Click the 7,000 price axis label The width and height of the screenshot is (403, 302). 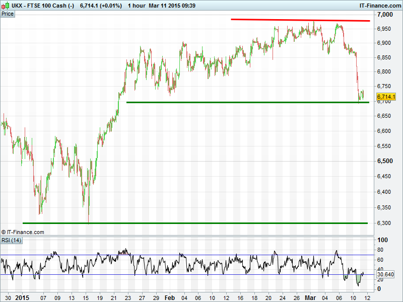click(385, 15)
